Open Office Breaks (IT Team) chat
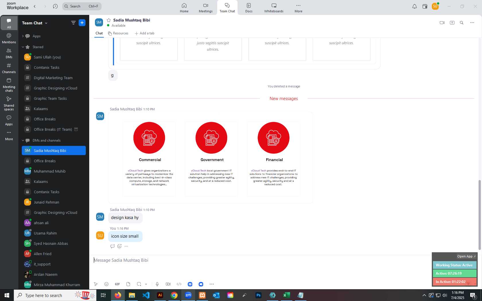482x301 pixels. click(54, 129)
